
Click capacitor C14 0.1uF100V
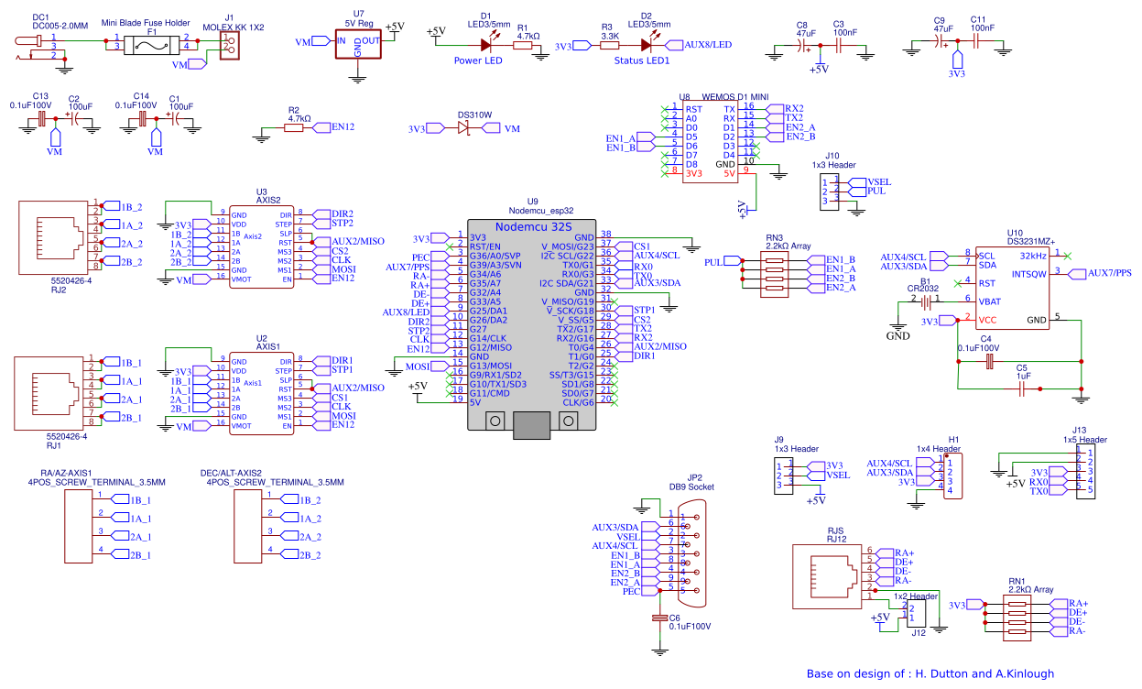(142, 120)
